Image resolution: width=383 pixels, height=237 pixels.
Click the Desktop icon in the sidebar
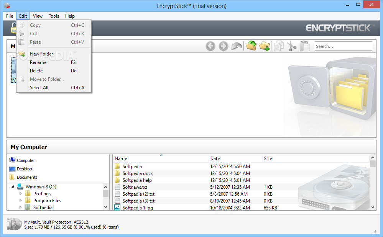point(12,169)
